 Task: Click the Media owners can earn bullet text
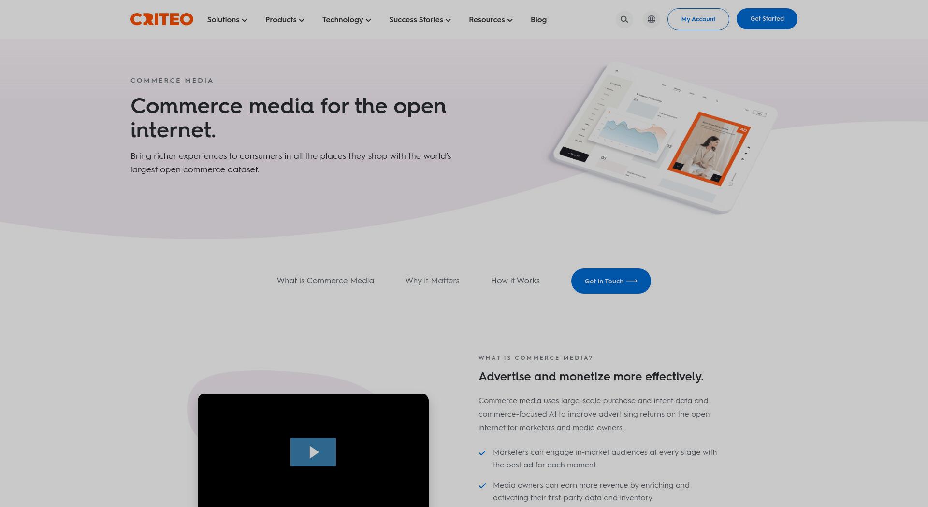591,492
